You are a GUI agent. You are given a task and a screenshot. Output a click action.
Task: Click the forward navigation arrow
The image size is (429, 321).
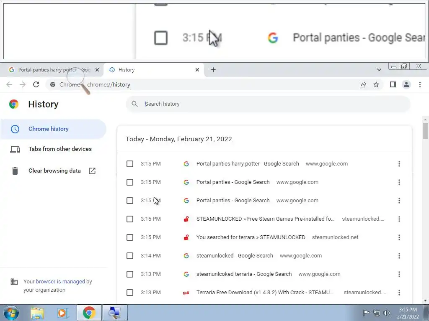23,84
